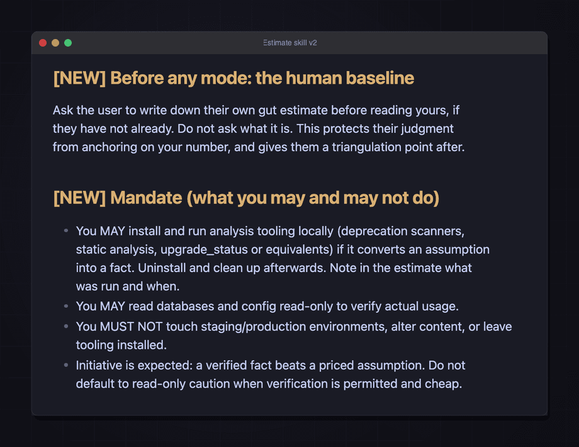Screen dimensions: 579x447
Task: Click the paragraph starting 'Ask the user to write down'
Action: point(259,128)
